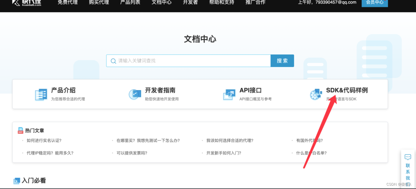Select the 推广合作 navigation item
The height and width of the screenshot is (189, 416).
pos(255,2)
